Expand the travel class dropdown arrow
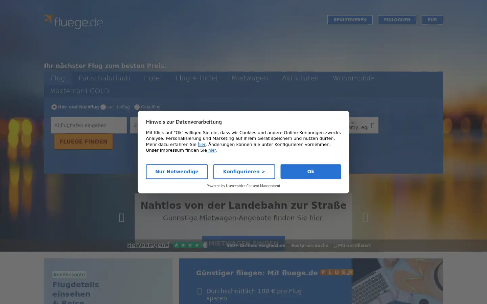The height and width of the screenshot is (304, 487). coord(372,126)
